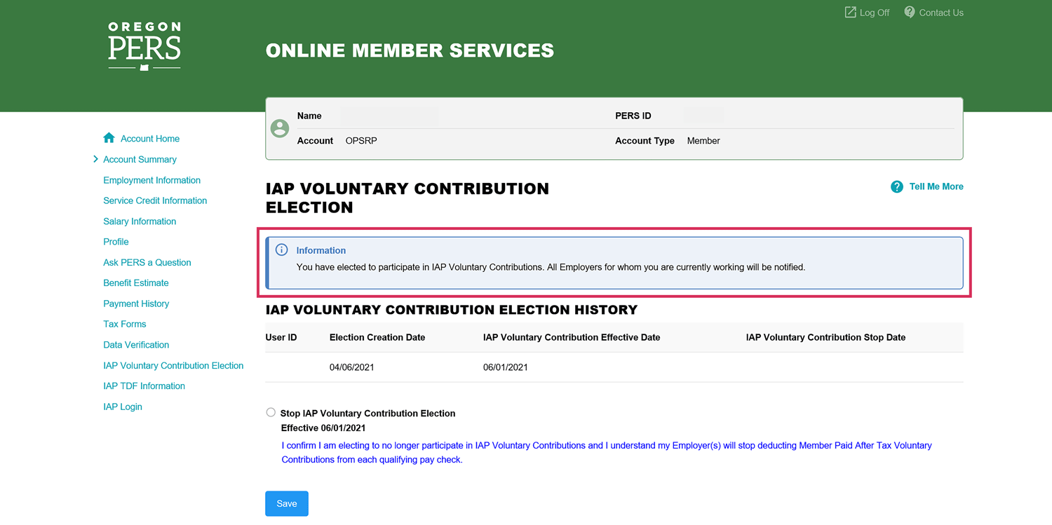This screenshot has height=525, width=1052.
Task: Click the Log Off icon
Action: [x=850, y=13]
